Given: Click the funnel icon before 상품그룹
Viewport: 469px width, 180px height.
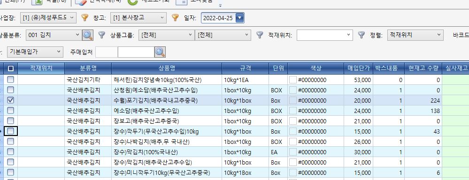Looking at the screenshot, I should [102, 35].
